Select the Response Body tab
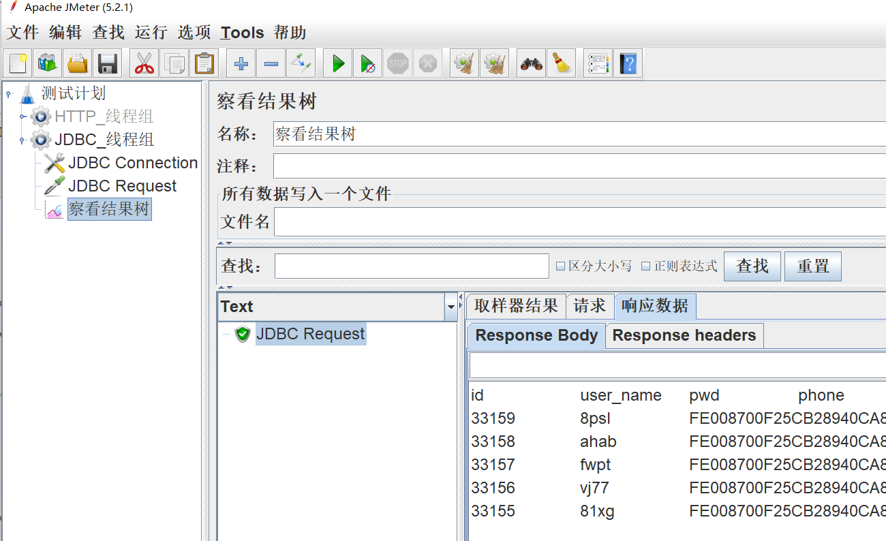Viewport: 886px width, 541px height. [536, 335]
